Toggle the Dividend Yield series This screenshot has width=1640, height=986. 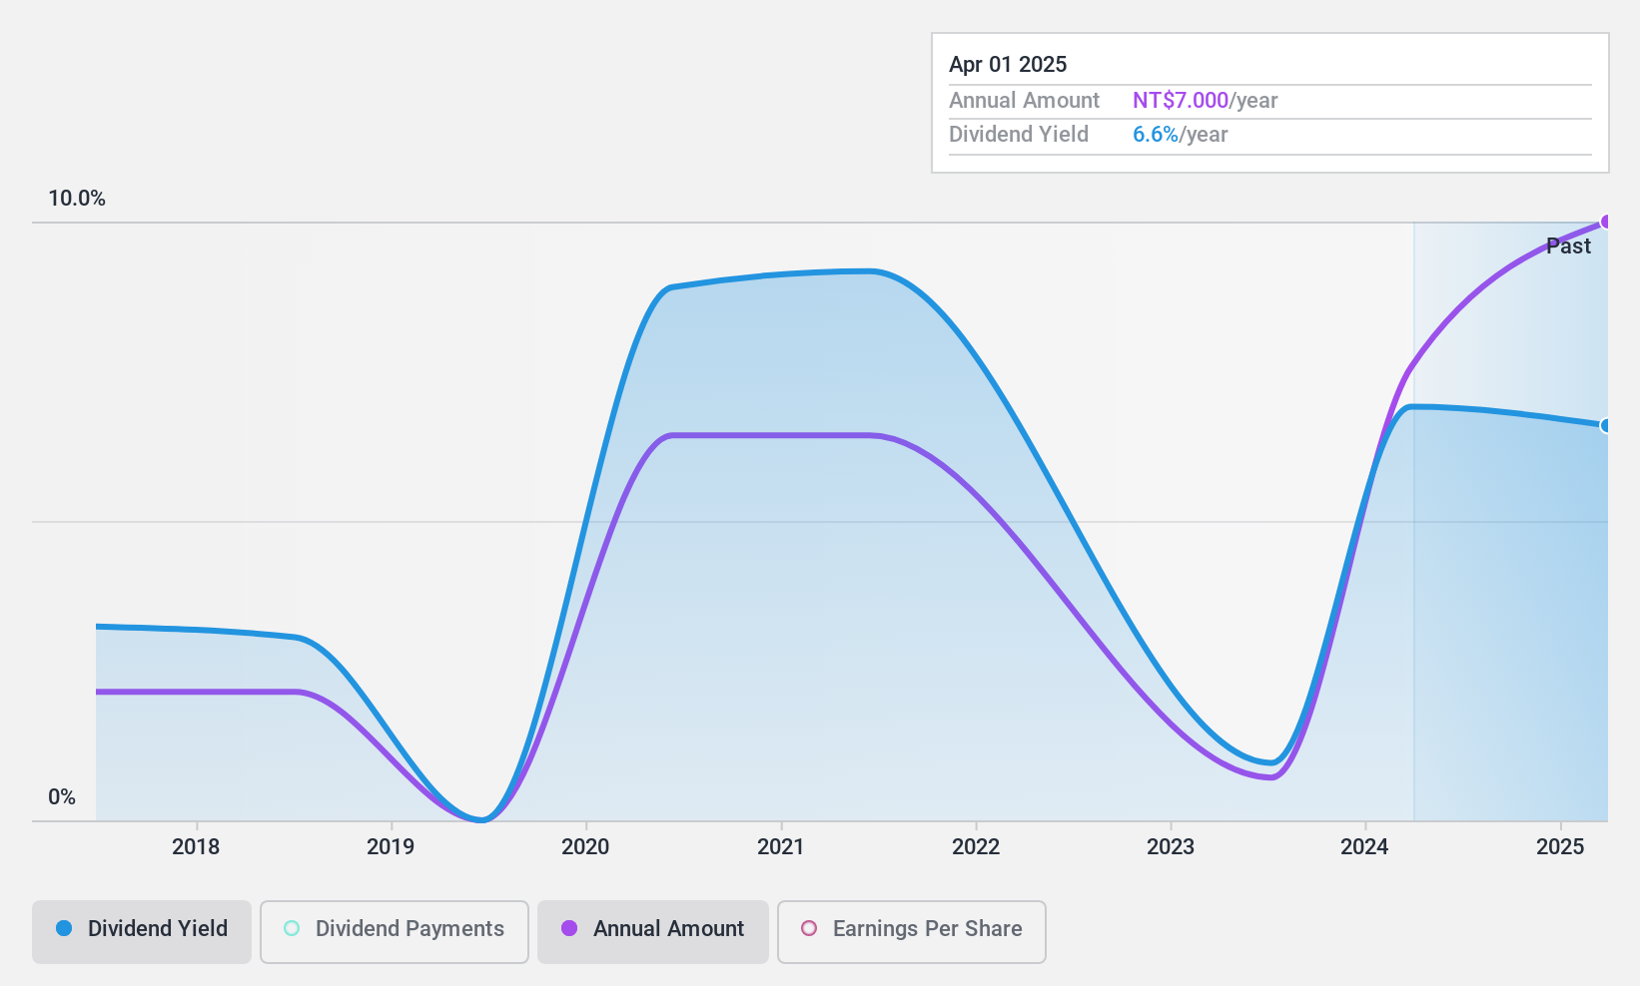142,931
